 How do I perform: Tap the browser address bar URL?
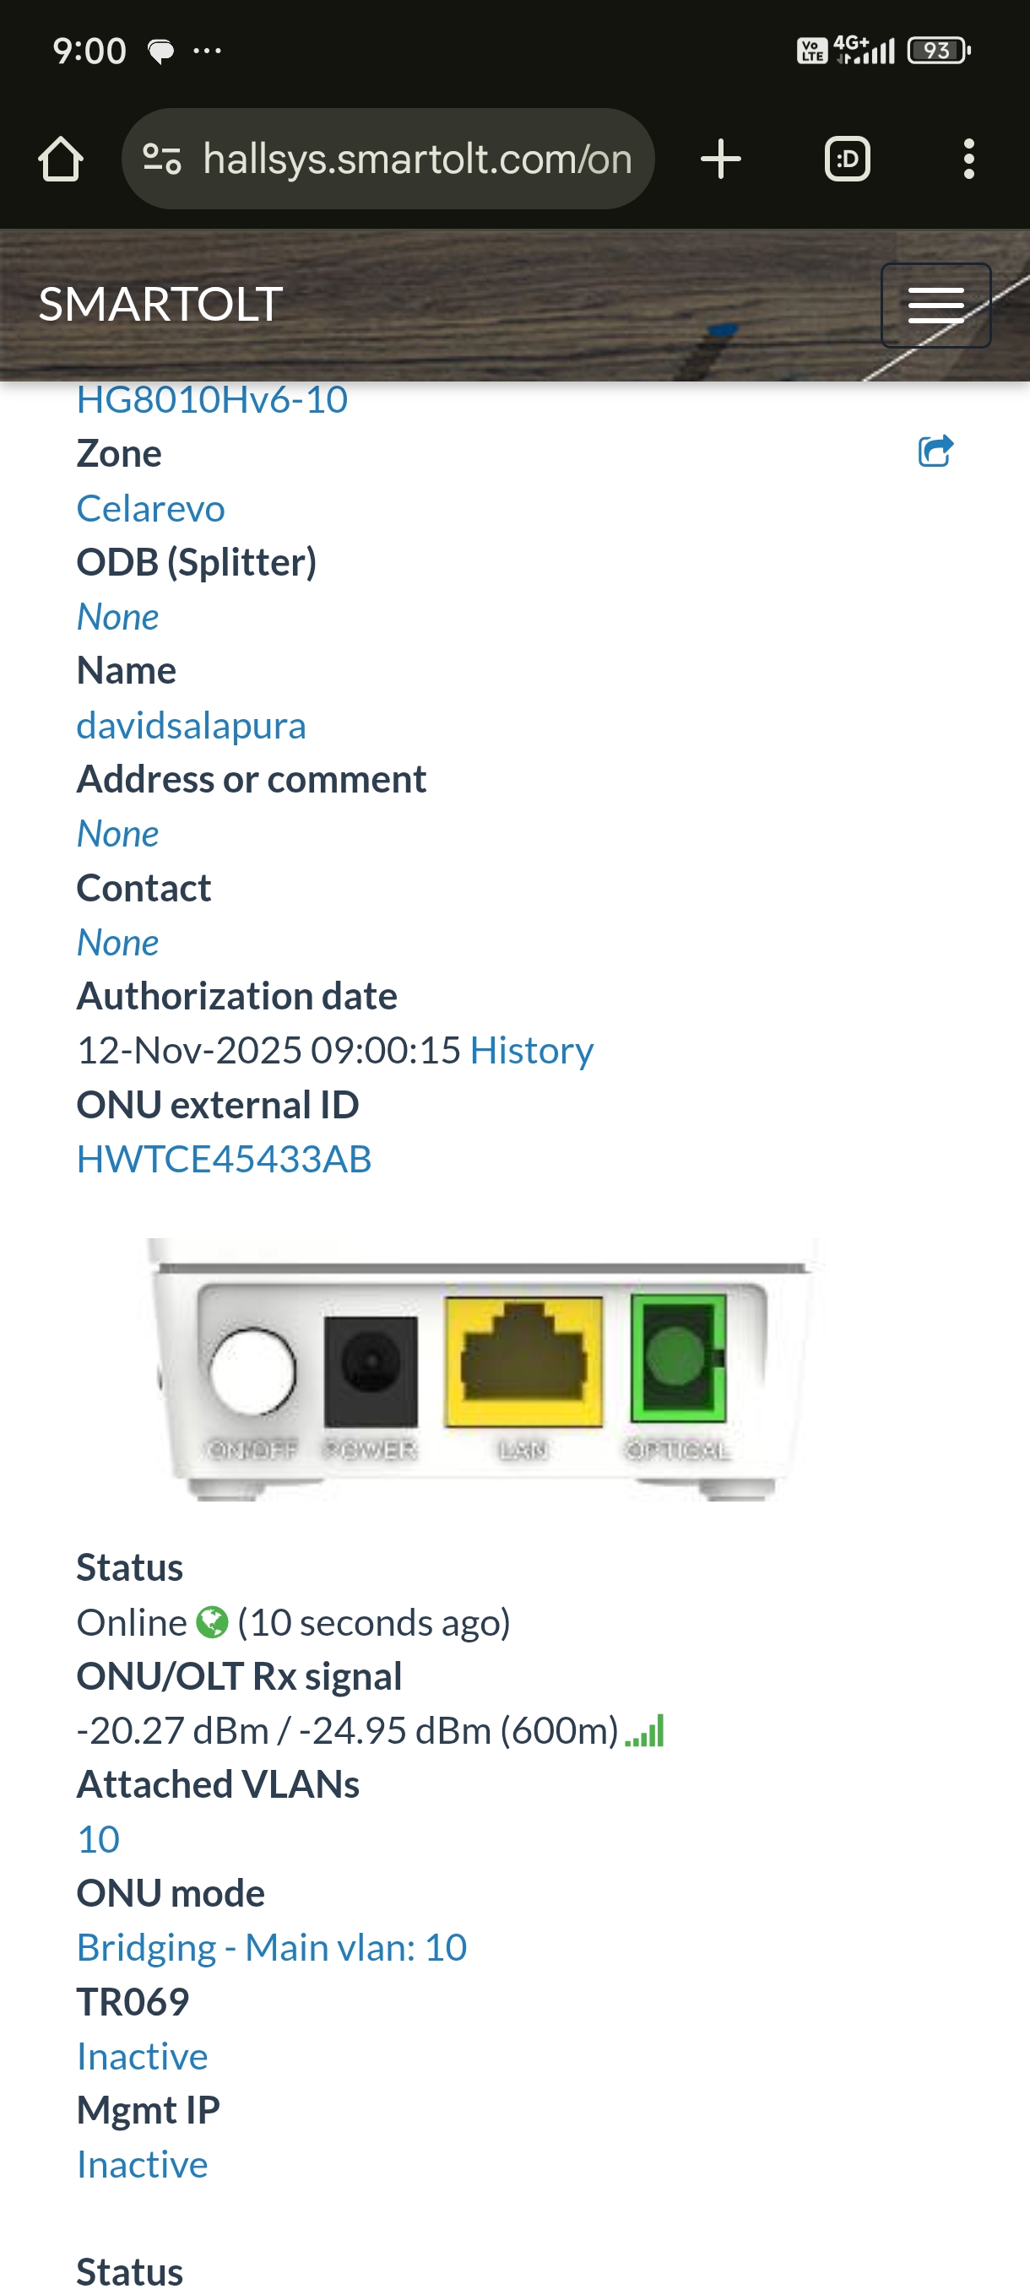417,159
